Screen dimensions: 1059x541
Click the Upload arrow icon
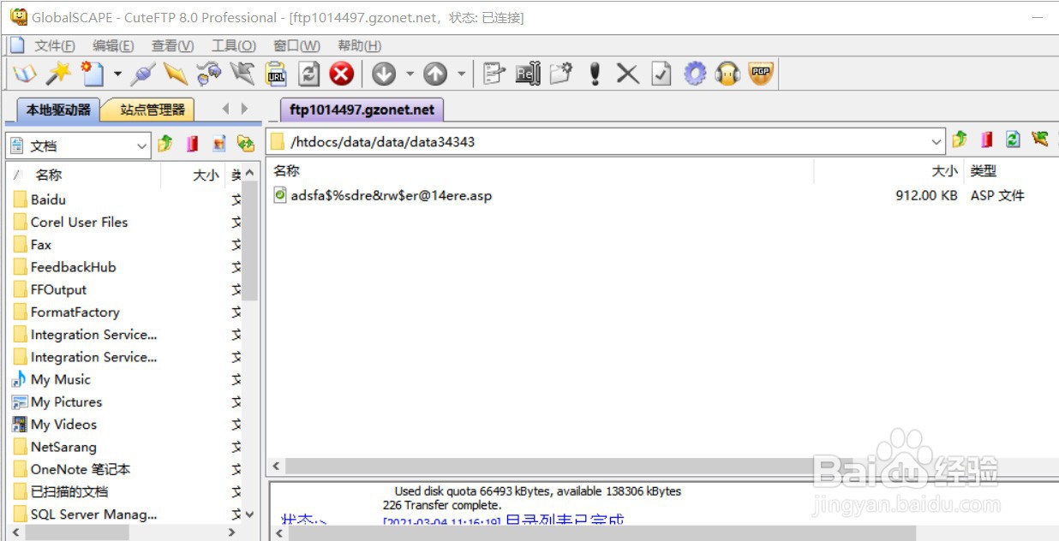435,74
